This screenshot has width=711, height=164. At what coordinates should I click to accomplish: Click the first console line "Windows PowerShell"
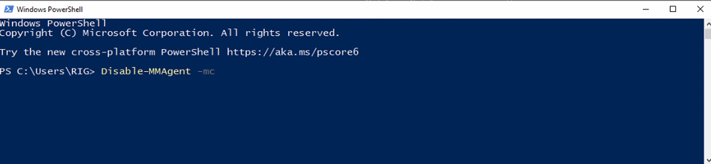pyautogui.click(x=53, y=23)
